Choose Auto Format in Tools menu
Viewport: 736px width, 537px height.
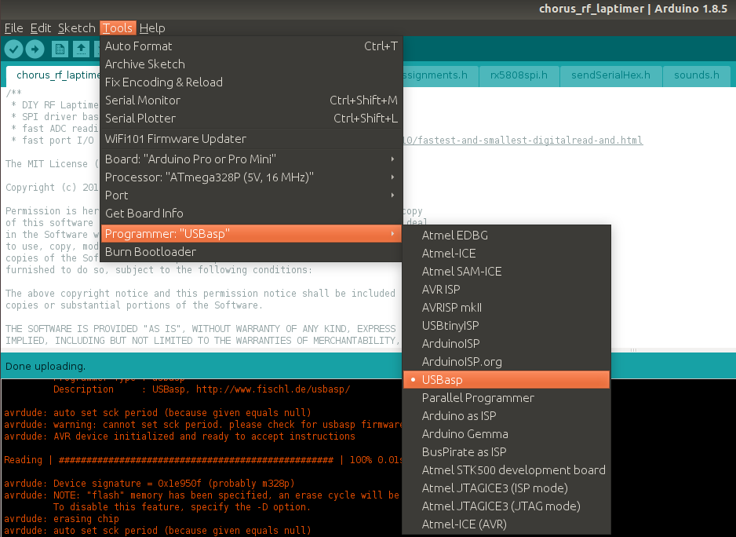(251, 46)
